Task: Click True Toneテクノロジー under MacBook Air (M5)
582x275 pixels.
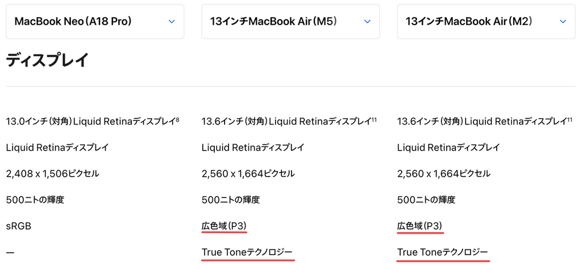Action: click(247, 252)
